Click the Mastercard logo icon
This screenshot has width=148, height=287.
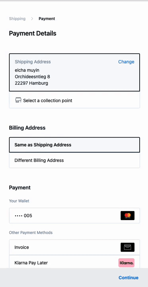tap(127, 215)
